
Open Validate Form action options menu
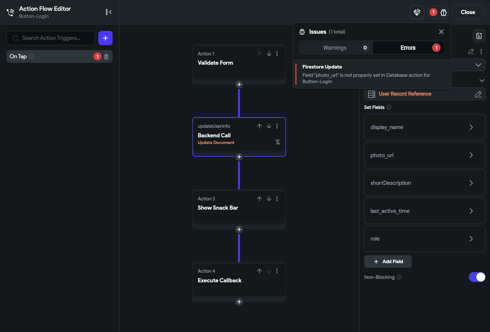tap(277, 54)
